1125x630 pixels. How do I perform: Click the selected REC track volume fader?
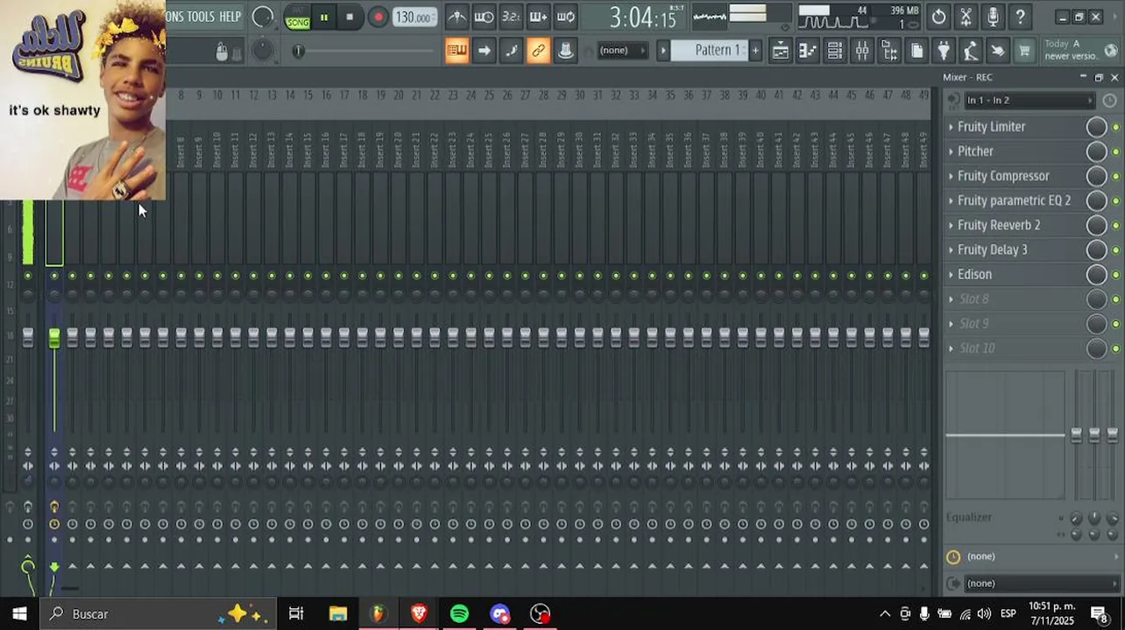click(x=54, y=338)
